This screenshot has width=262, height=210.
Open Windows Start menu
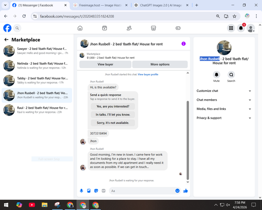(x=6, y=205)
